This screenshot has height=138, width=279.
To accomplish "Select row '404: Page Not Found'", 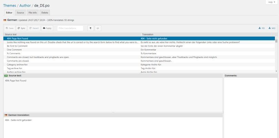I will [139, 39].
